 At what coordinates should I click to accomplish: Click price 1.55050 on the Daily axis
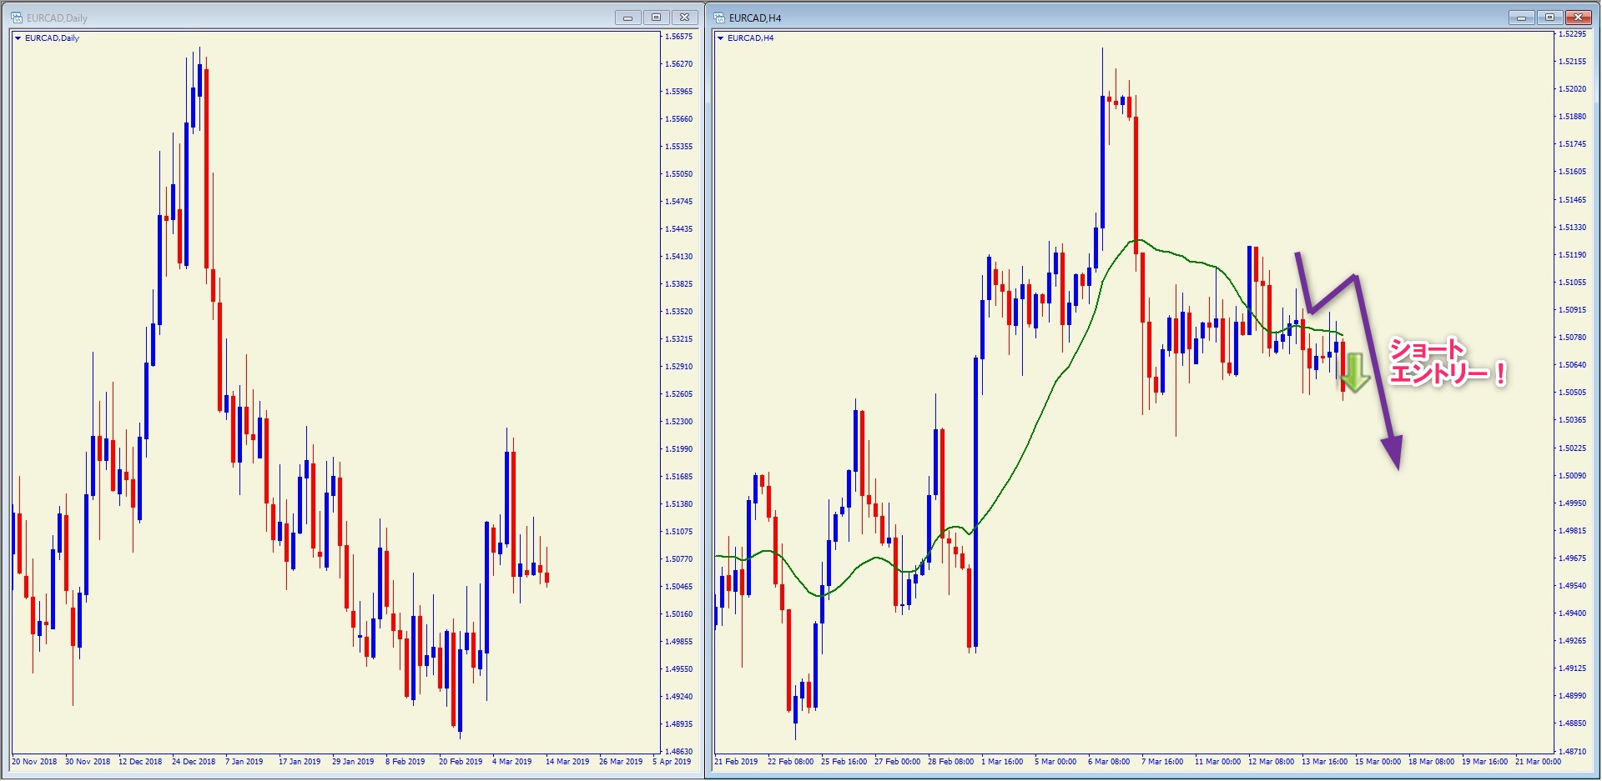(679, 174)
